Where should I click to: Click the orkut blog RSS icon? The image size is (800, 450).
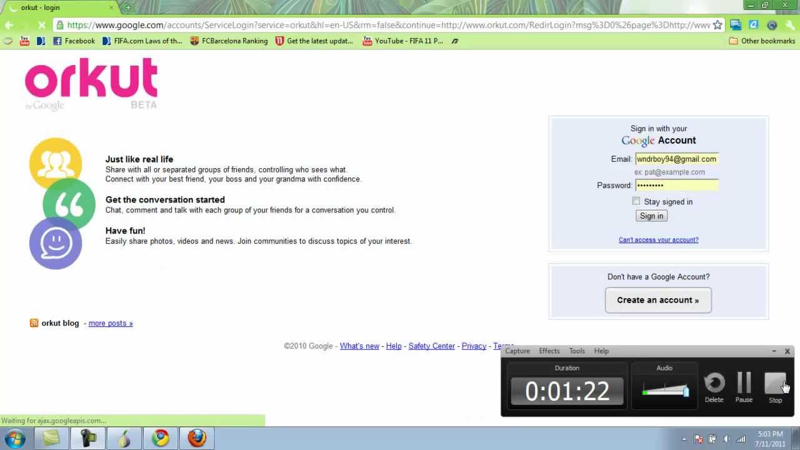click(x=34, y=323)
